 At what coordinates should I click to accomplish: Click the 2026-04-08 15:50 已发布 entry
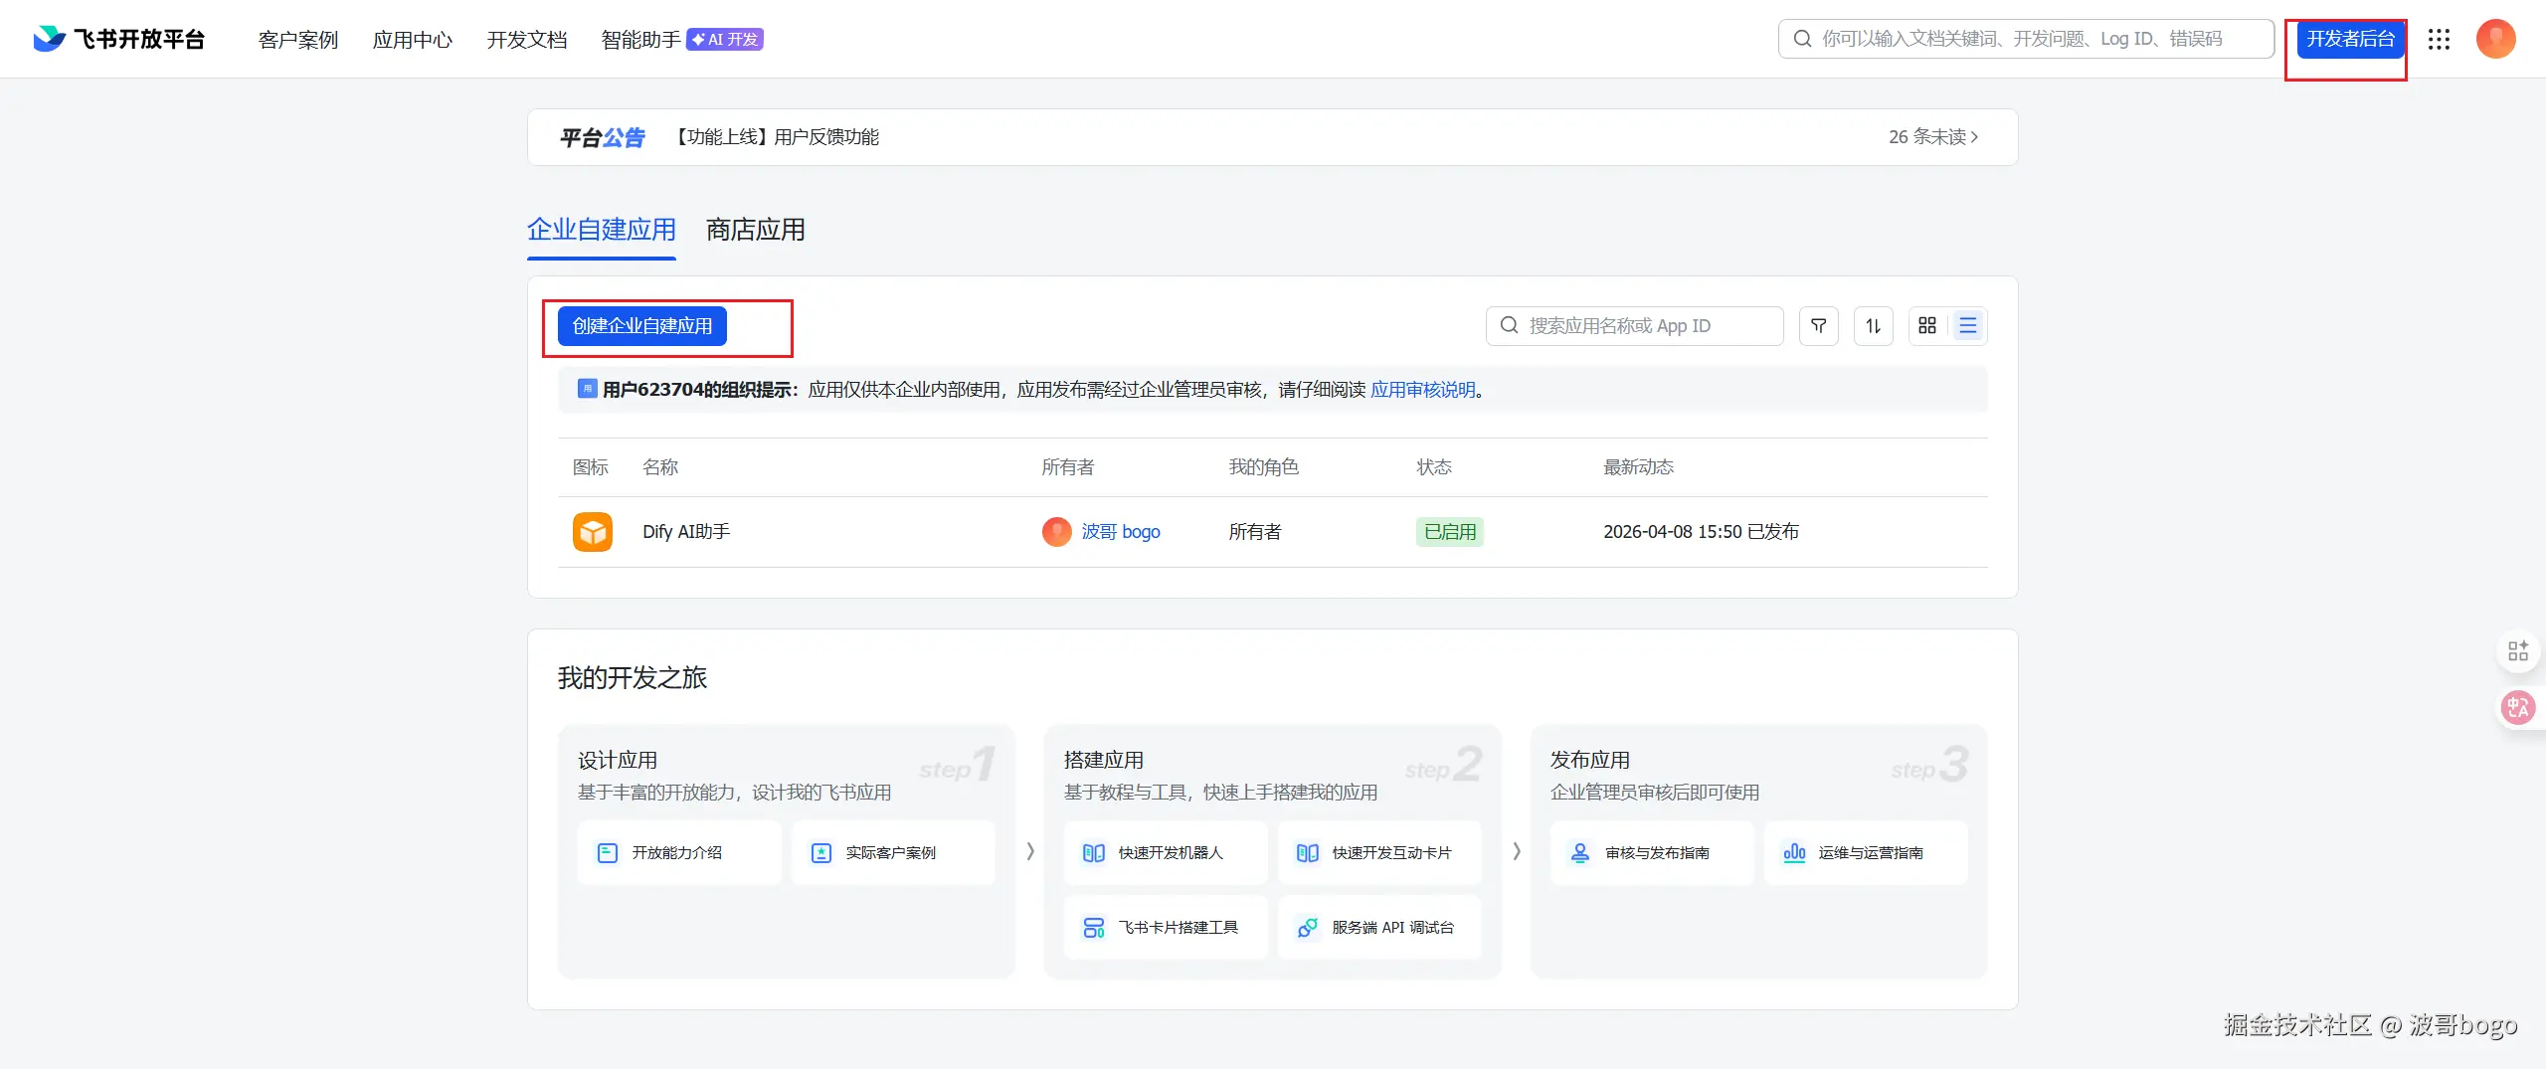coord(1701,532)
